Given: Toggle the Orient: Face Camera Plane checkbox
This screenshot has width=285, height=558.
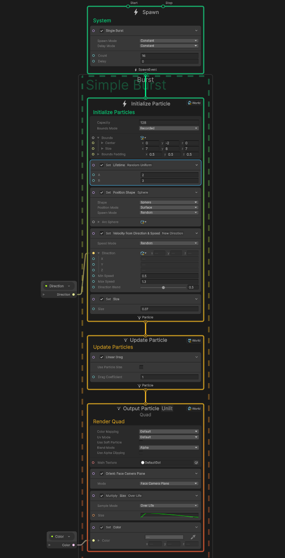Looking at the screenshot, I should click(x=102, y=474).
